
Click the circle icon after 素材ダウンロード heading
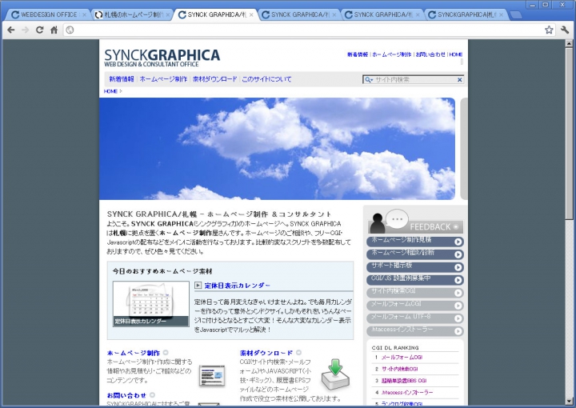pyautogui.click(x=298, y=353)
